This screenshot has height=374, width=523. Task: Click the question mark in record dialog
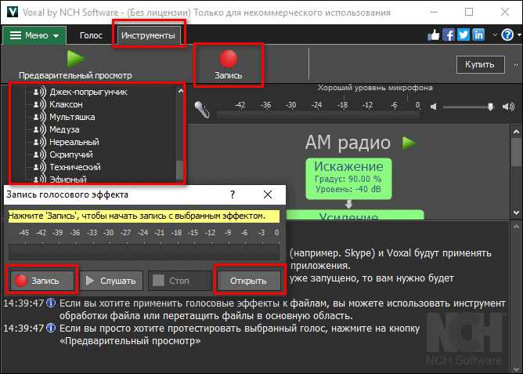point(233,194)
